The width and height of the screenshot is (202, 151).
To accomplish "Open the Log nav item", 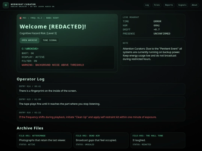I will pyautogui.click(x=147, y=5).
